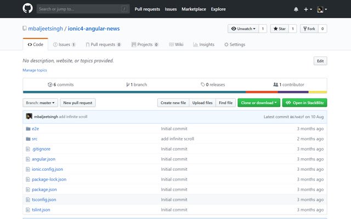View the 1 branch list
Screen dimensions: 351x219
[137, 84]
